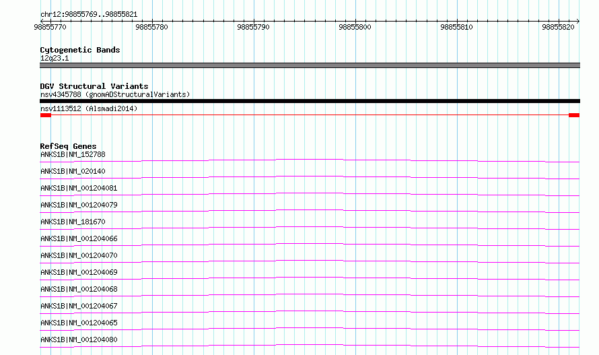This screenshot has height=355, width=599.
Task: Open the DGV Structural Variants track title
Action: 94,86
